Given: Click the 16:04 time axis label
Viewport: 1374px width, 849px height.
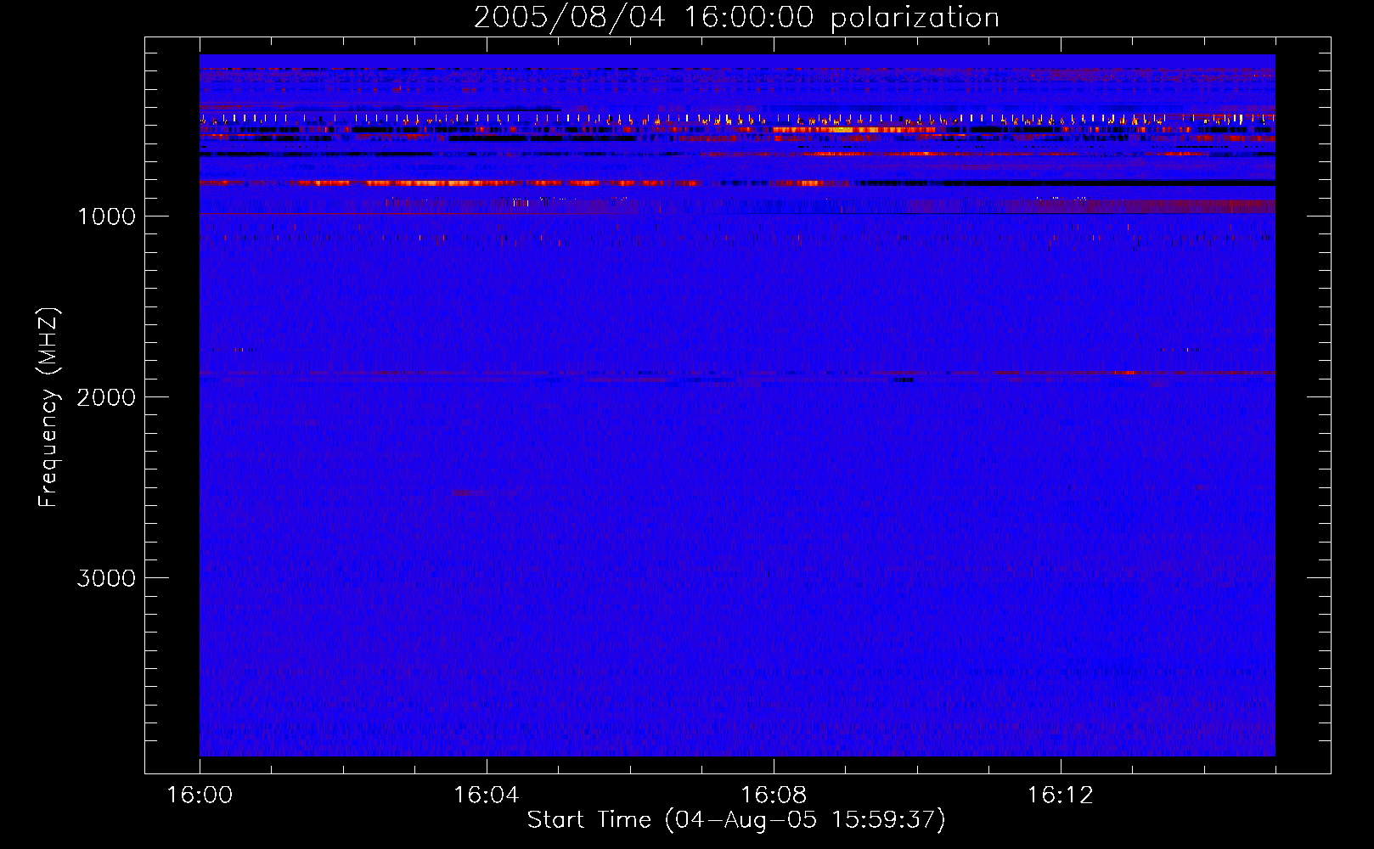Looking at the screenshot, I should tap(486, 796).
